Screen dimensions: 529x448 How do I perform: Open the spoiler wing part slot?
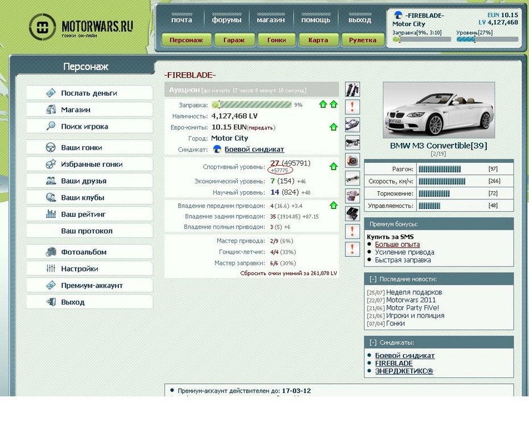(x=352, y=142)
